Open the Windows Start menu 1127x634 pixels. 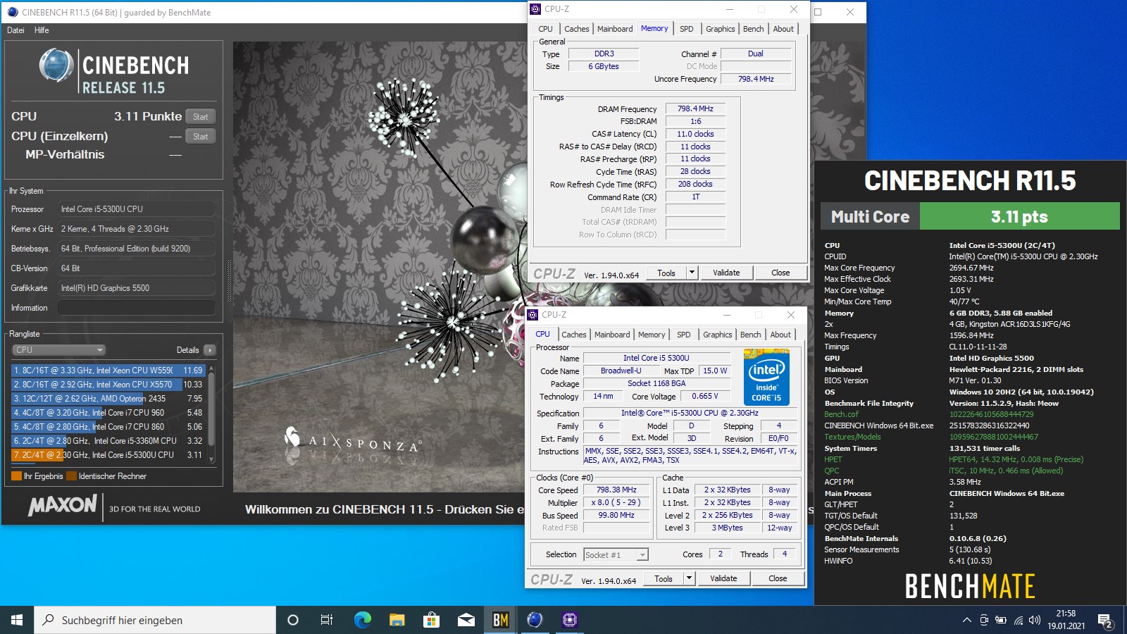pos(17,620)
